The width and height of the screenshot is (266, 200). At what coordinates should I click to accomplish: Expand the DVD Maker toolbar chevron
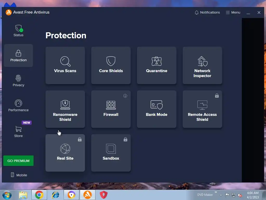216,192
